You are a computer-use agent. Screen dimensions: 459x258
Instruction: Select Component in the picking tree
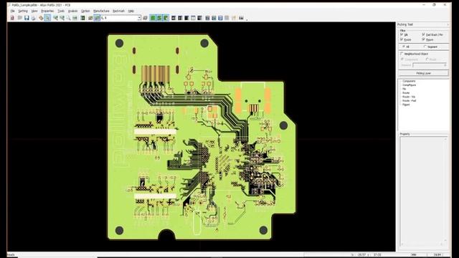click(409, 81)
